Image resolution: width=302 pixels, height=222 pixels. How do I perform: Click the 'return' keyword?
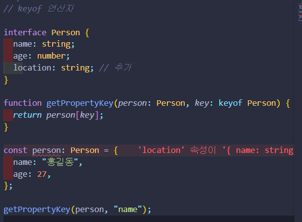click(27, 115)
